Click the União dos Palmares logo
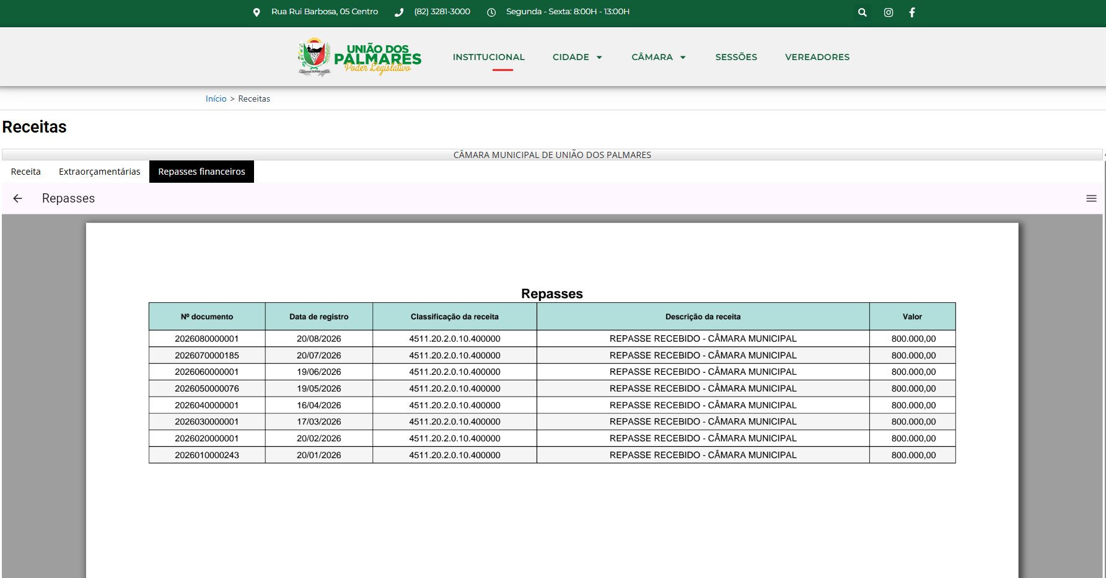Image resolution: width=1106 pixels, height=578 pixels. [x=360, y=57]
